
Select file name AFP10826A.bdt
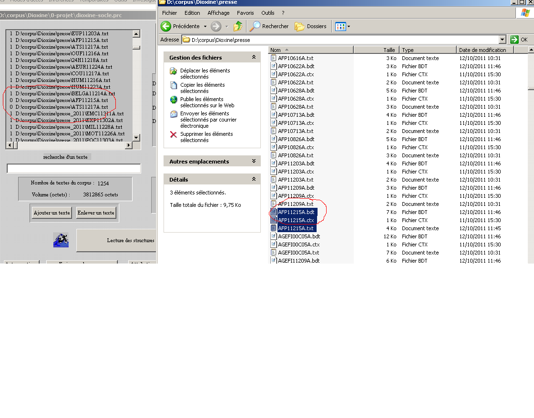point(296,139)
